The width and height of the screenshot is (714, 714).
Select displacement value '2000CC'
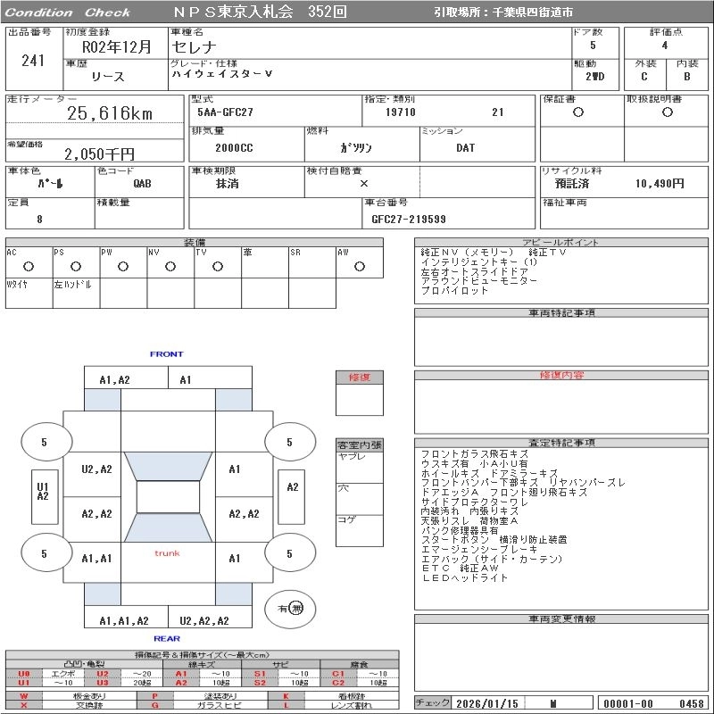point(234,147)
